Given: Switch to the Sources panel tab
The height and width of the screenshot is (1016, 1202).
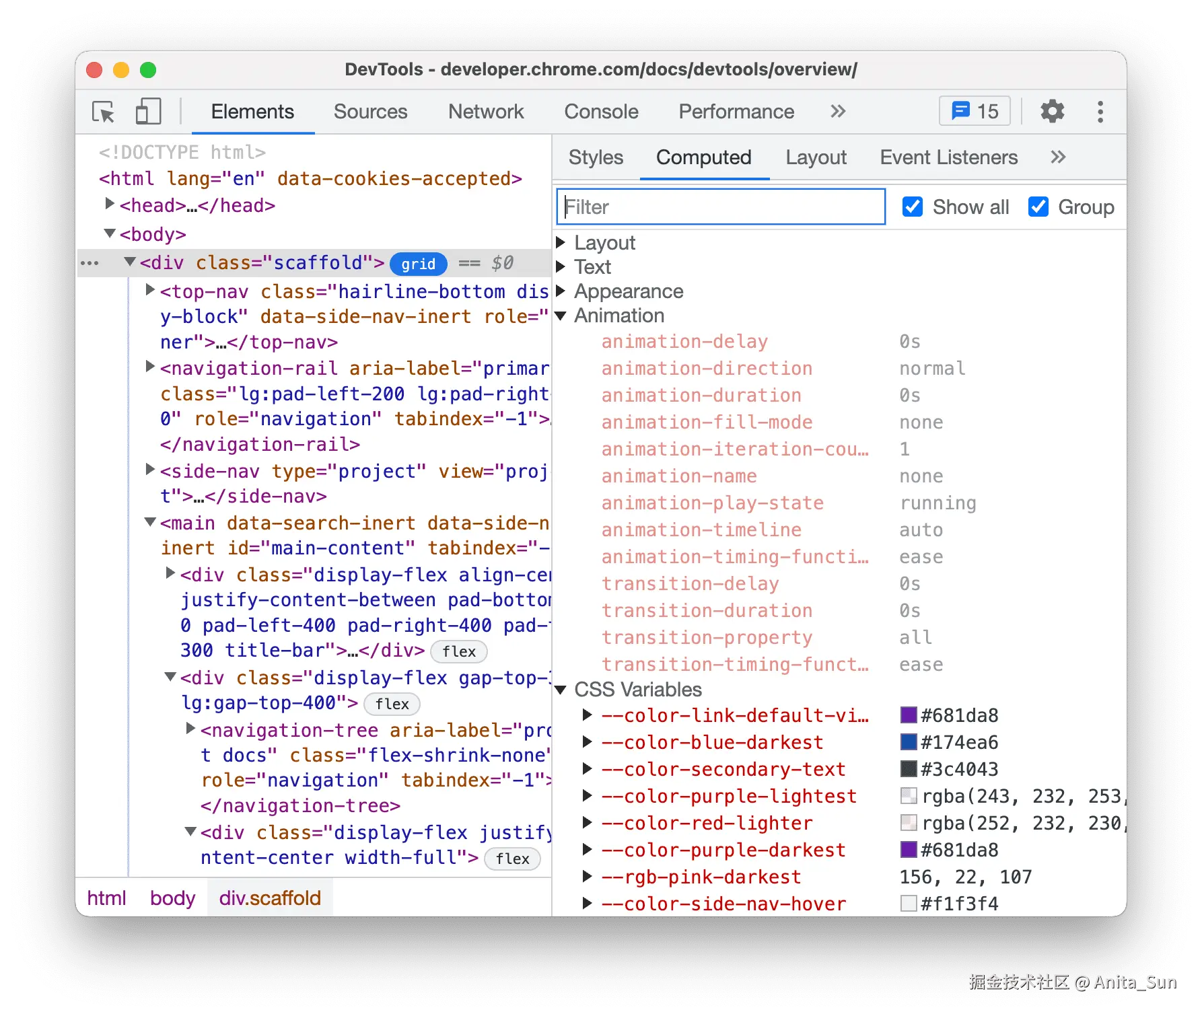Looking at the screenshot, I should (370, 112).
